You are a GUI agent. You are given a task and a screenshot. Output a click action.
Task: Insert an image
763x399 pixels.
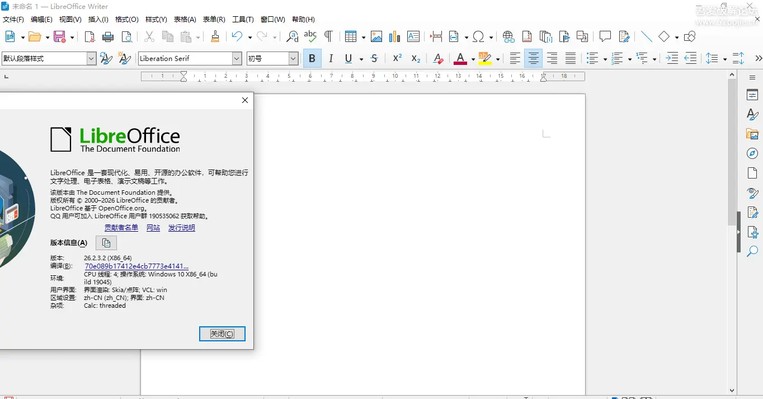click(x=376, y=37)
